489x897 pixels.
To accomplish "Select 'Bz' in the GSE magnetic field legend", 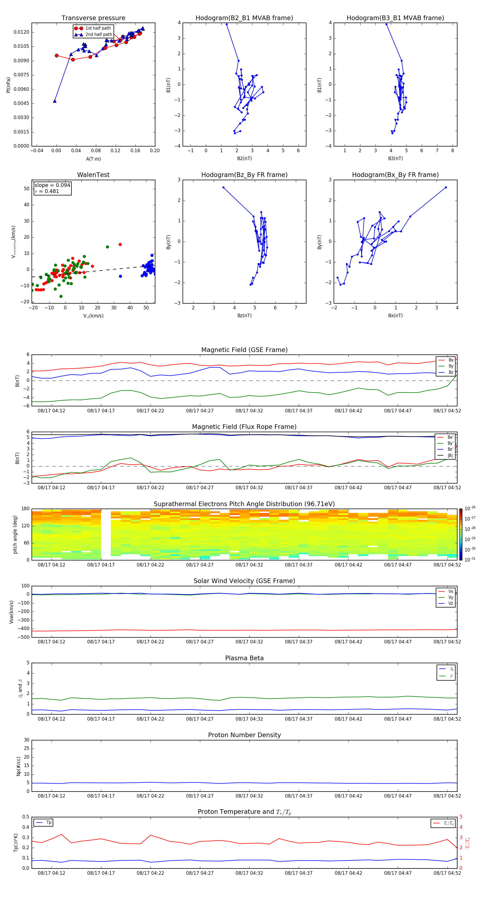I will tap(446, 372).
